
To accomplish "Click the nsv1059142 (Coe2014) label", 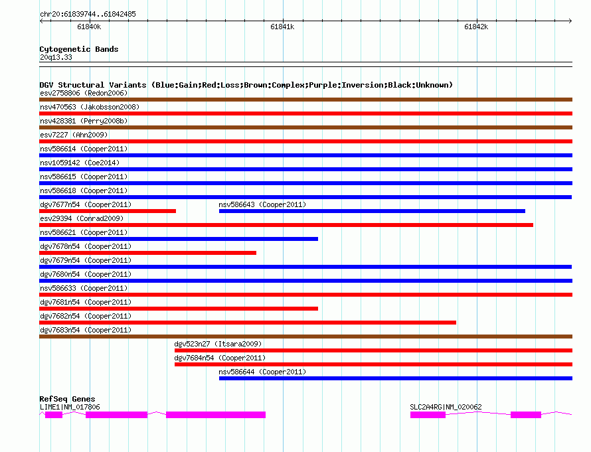I will click(80, 163).
